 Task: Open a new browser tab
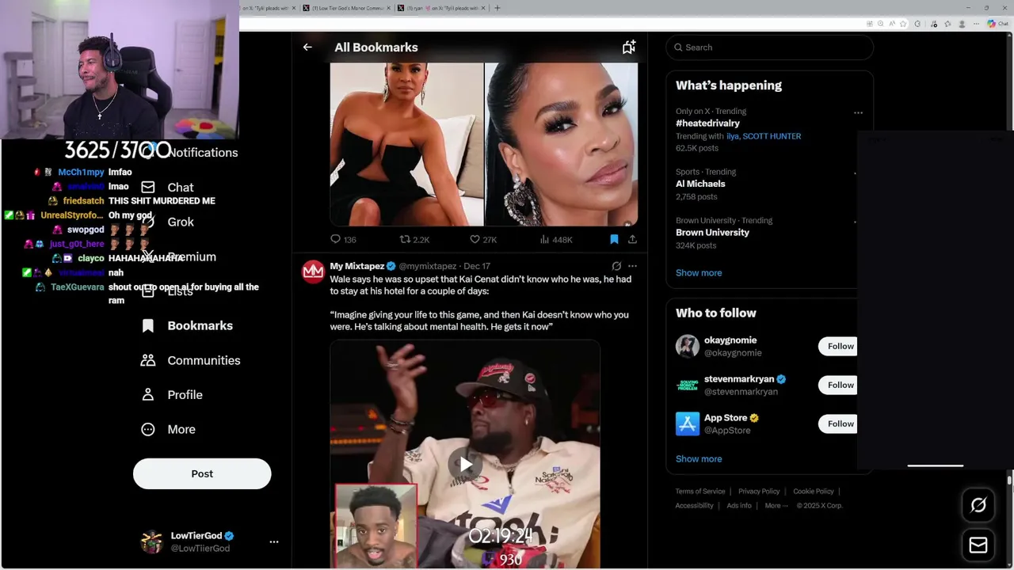pos(497,8)
